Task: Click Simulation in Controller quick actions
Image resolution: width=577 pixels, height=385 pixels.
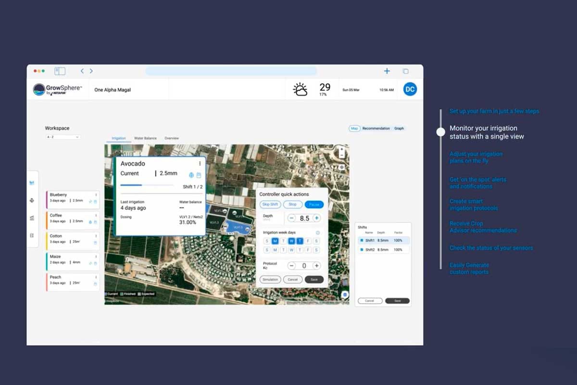Action: pos(270,280)
